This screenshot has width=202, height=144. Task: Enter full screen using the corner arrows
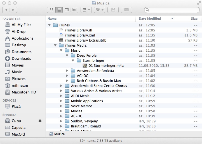pyautogui.click(x=199, y=3)
